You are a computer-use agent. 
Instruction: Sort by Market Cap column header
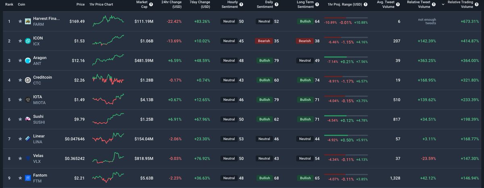point(142,5)
